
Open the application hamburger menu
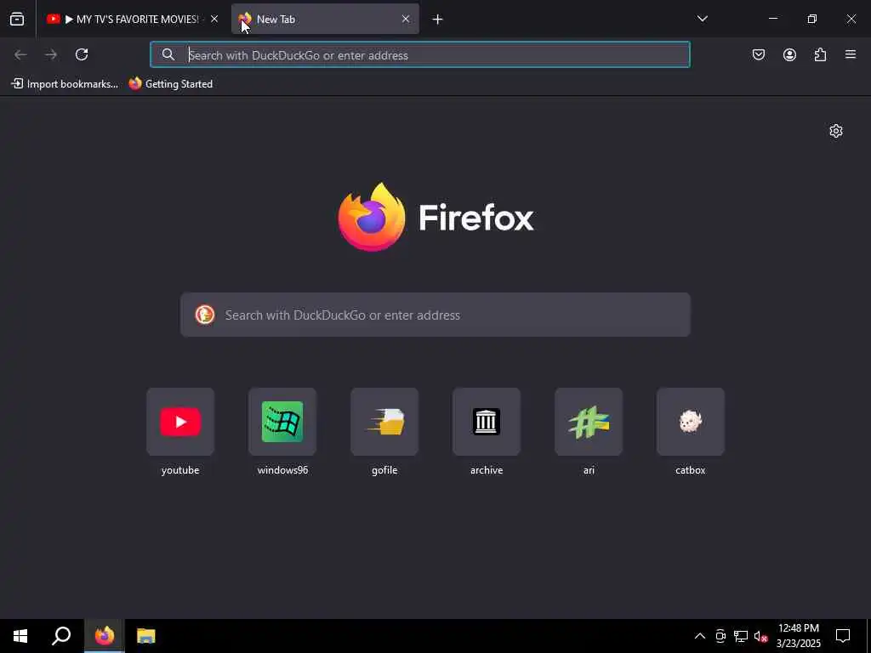click(851, 54)
